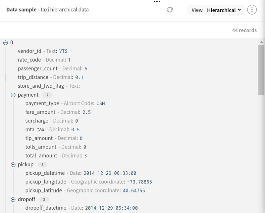The height and width of the screenshot is (213, 265).
Task: Click the scrollbar up arrow
Action: tap(261, 41)
